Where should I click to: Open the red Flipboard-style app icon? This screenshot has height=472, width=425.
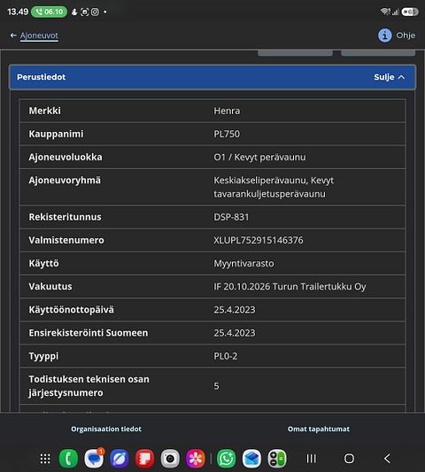(145, 459)
